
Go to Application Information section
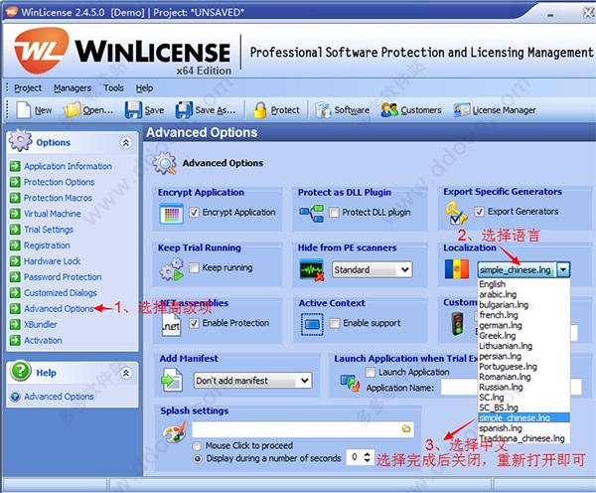[x=68, y=166]
